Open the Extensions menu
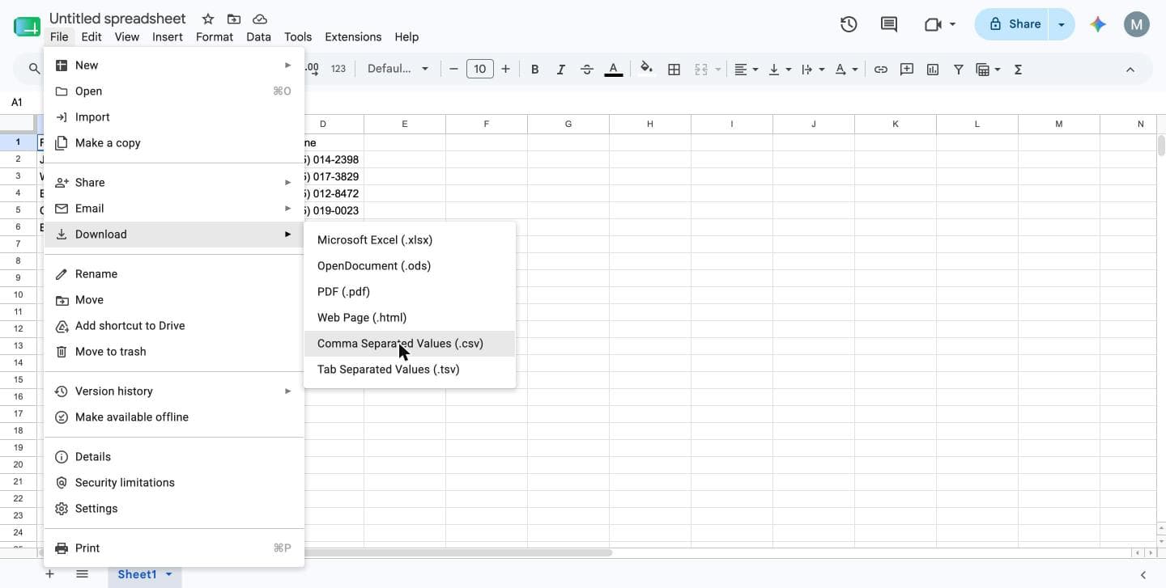 click(353, 36)
